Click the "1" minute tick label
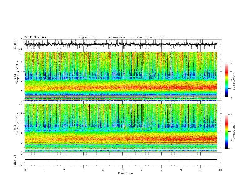The height and width of the screenshot is (191, 248). point(44,170)
